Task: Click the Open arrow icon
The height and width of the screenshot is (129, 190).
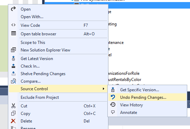Action: 13,9
